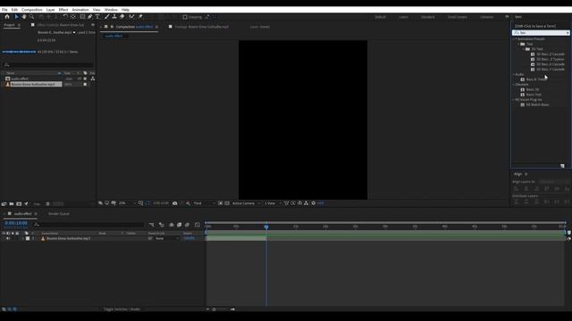The height and width of the screenshot is (321, 572).
Task: Click the audio effect composition breadcrumb
Action: click(114, 36)
